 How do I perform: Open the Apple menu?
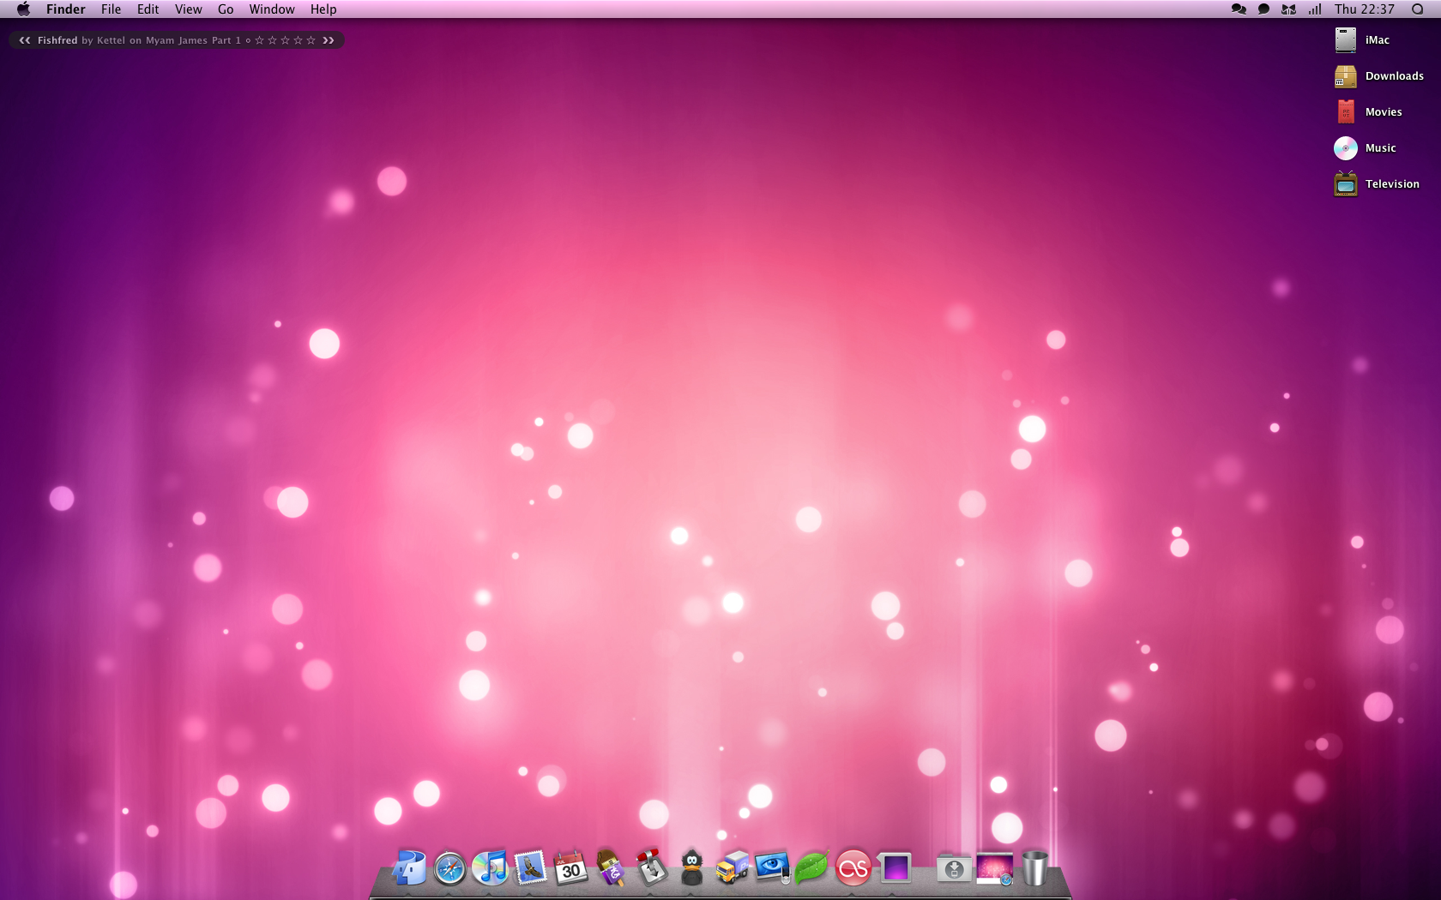(x=23, y=9)
